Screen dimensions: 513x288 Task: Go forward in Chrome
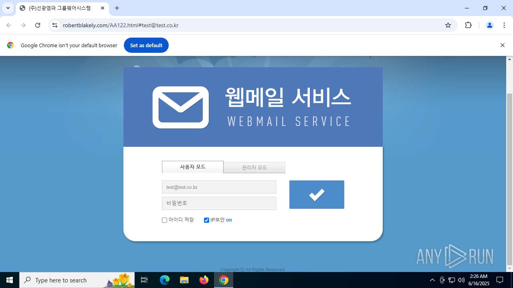pos(23,25)
